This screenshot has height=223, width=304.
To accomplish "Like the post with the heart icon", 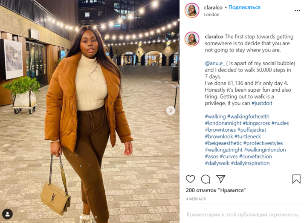I will click(190, 179).
